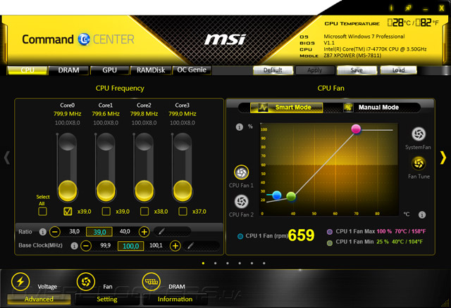Select the green fan min curve point
This screenshot has height=308, width=451.
click(x=291, y=196)
